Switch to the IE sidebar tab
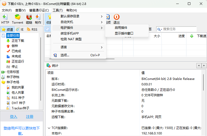Image resolution: width=207 pixels, height=136 pixels. (x=20, y=29)
